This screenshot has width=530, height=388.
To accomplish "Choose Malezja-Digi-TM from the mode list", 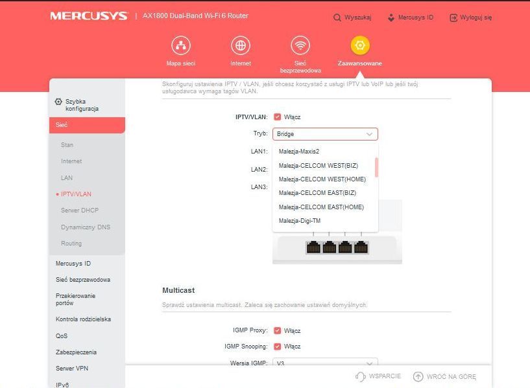I will click(x=300, y=221).
